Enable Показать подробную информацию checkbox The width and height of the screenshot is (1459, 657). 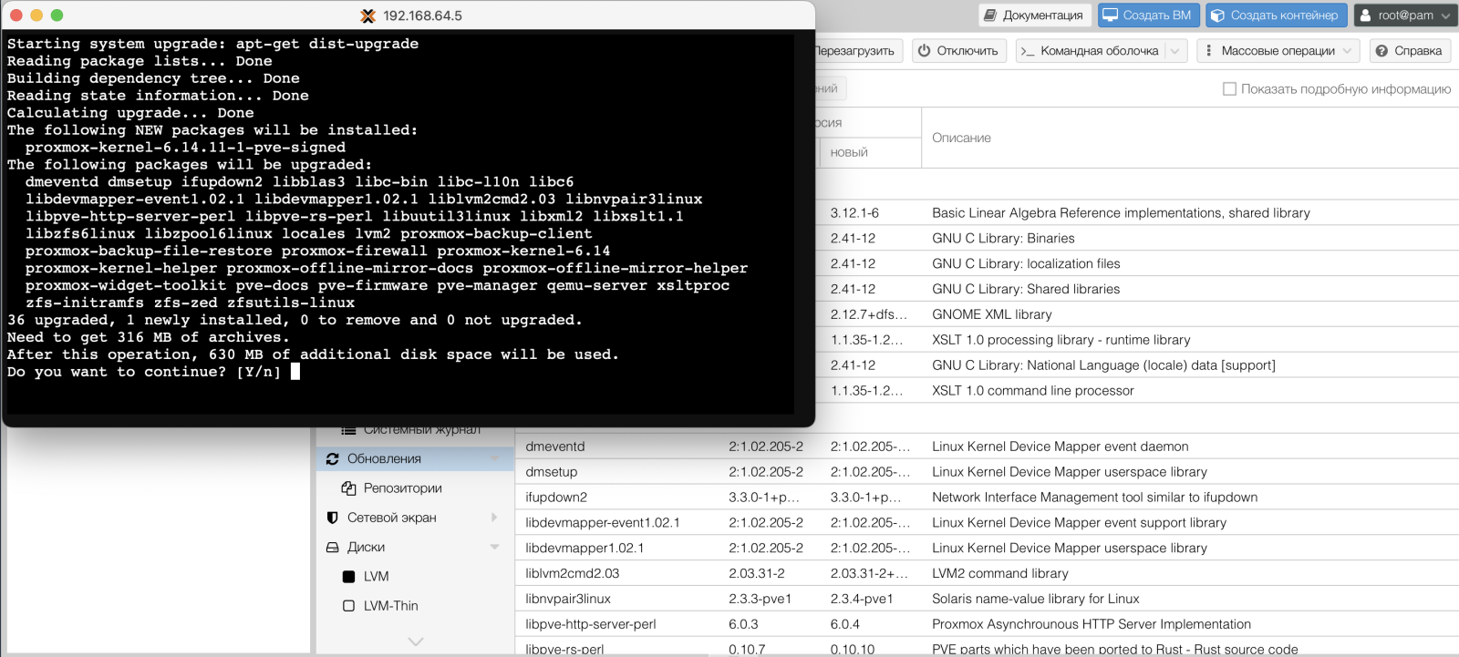pyautogui.click(x=1229, y=88)
